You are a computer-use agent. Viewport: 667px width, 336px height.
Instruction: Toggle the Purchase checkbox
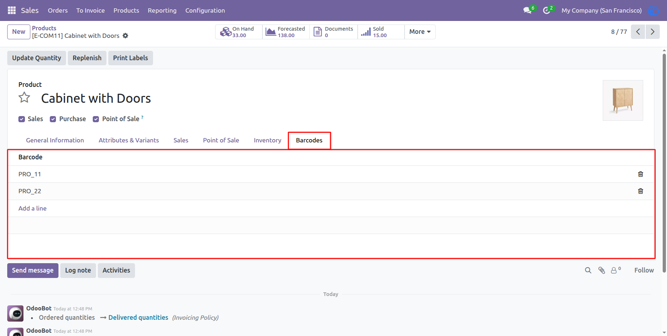pyautogui.click(x=53, y=119)
